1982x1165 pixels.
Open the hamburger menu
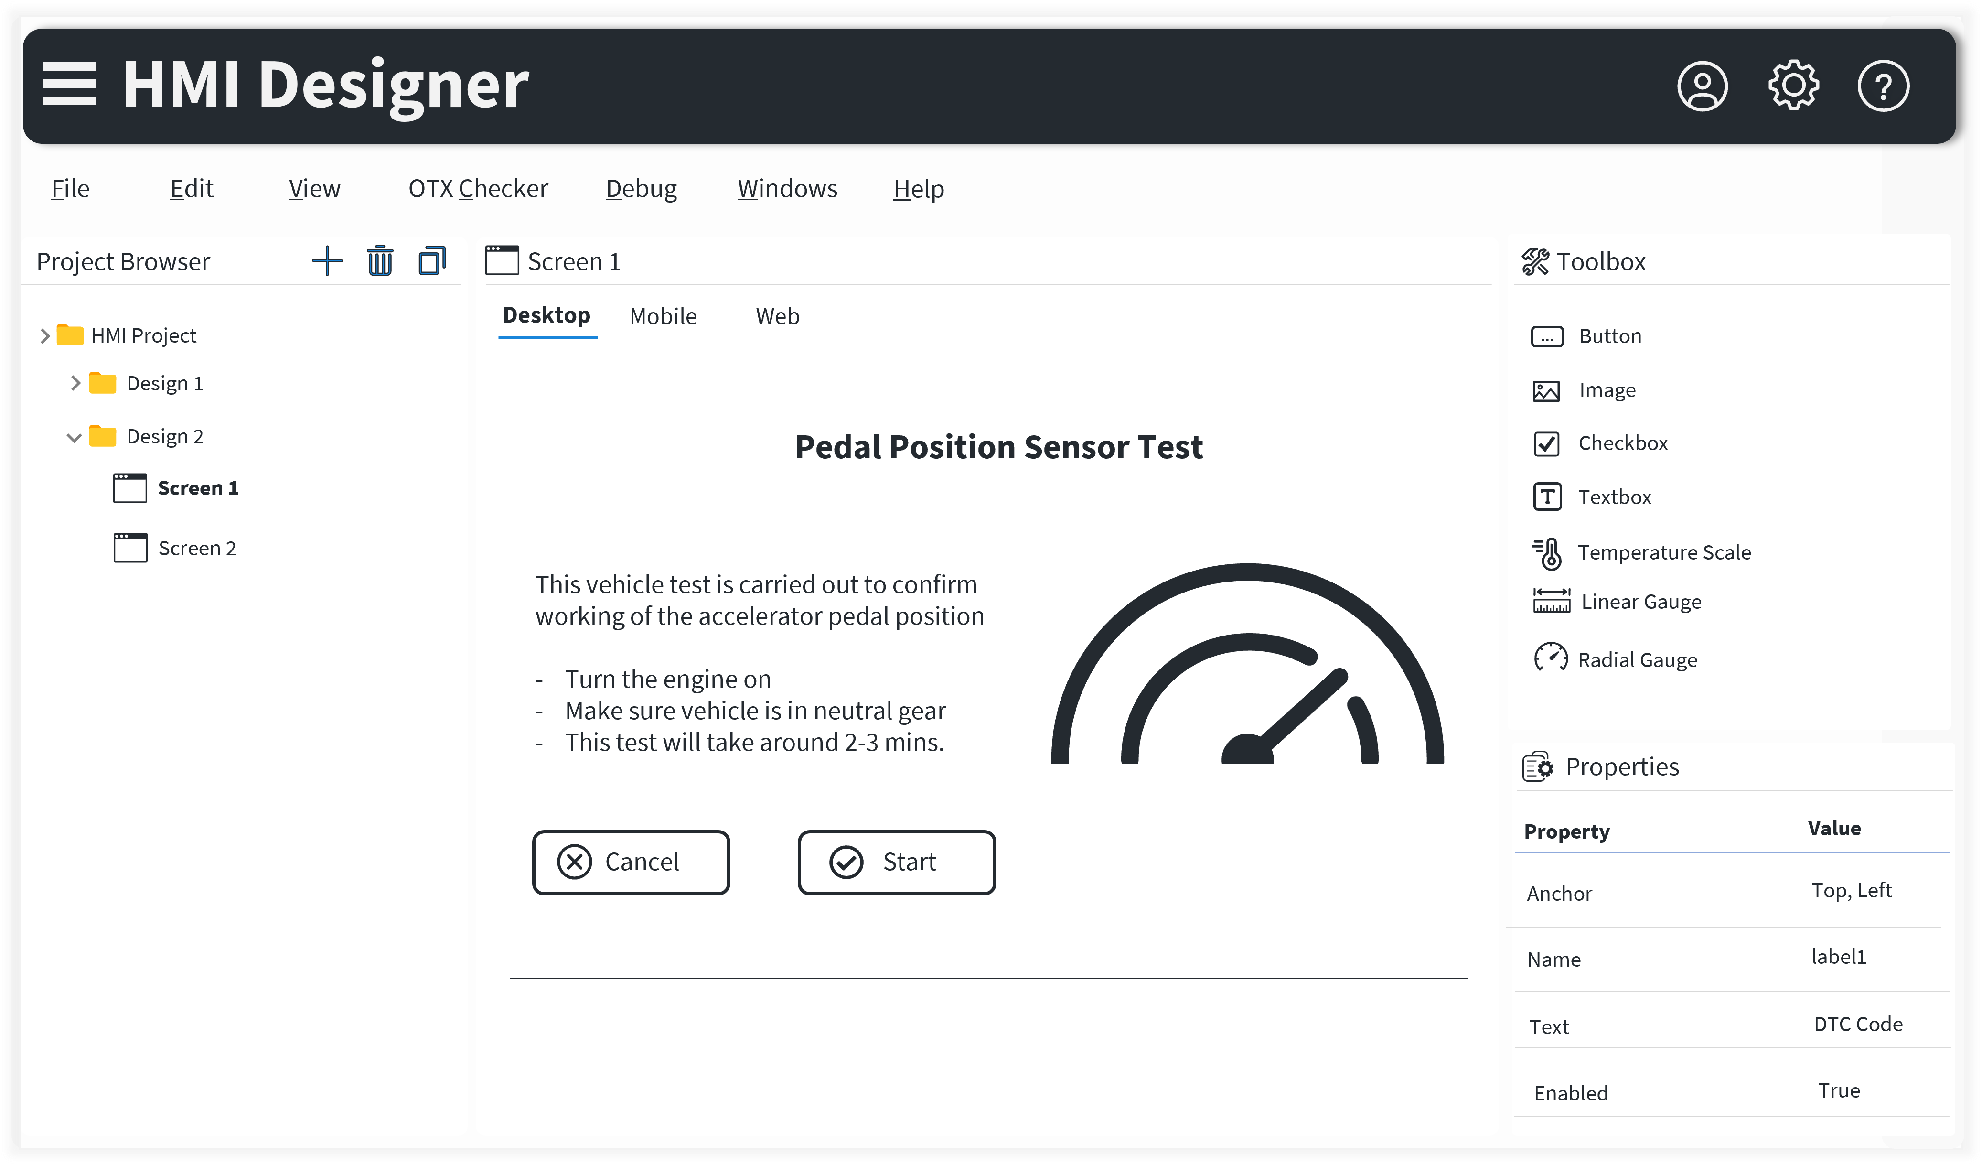tap(69, 84)
